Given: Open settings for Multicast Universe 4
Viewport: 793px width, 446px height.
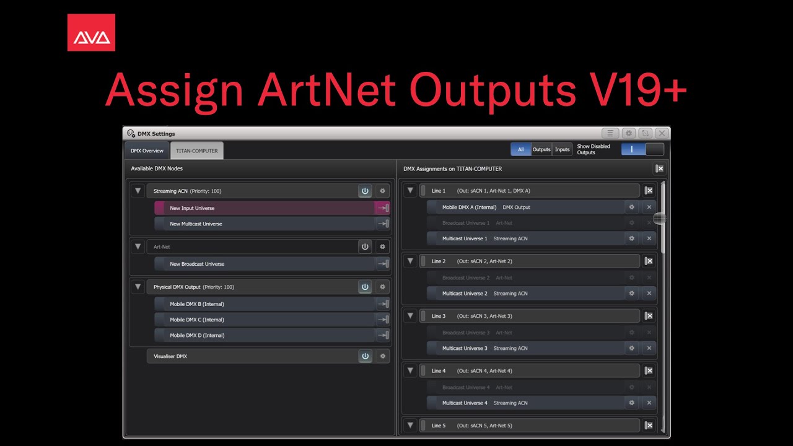Looking at the screenshot, I should tap(632, 403).
